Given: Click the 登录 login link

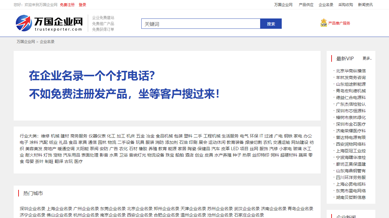Looking at the screenshot, I should point(82,5).
